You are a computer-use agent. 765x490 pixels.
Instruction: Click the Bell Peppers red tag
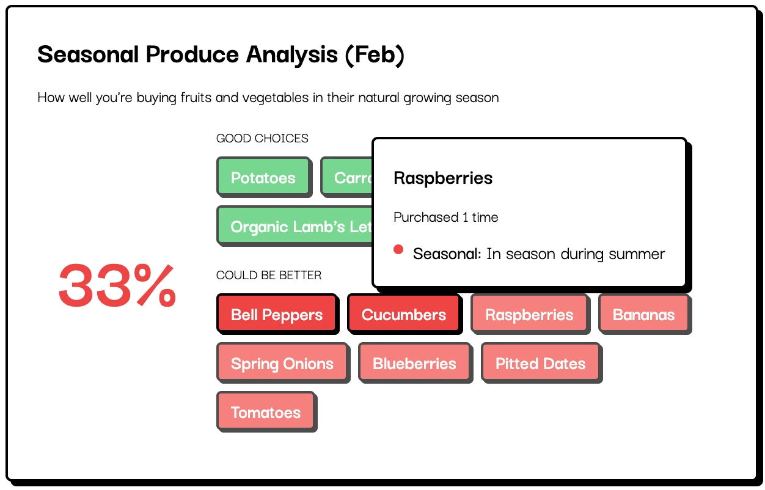(x=277, y=315)
